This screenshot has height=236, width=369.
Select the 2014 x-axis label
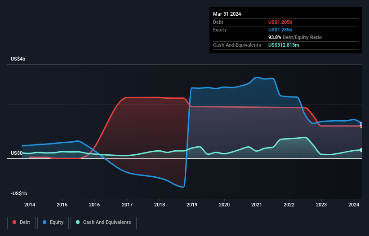click(x=30, y=205)
